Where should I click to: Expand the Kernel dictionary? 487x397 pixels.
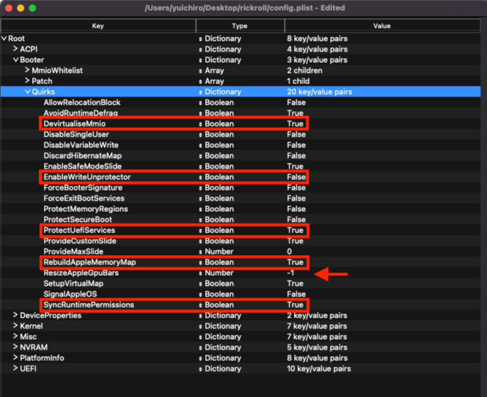click(x=15, y=326)
